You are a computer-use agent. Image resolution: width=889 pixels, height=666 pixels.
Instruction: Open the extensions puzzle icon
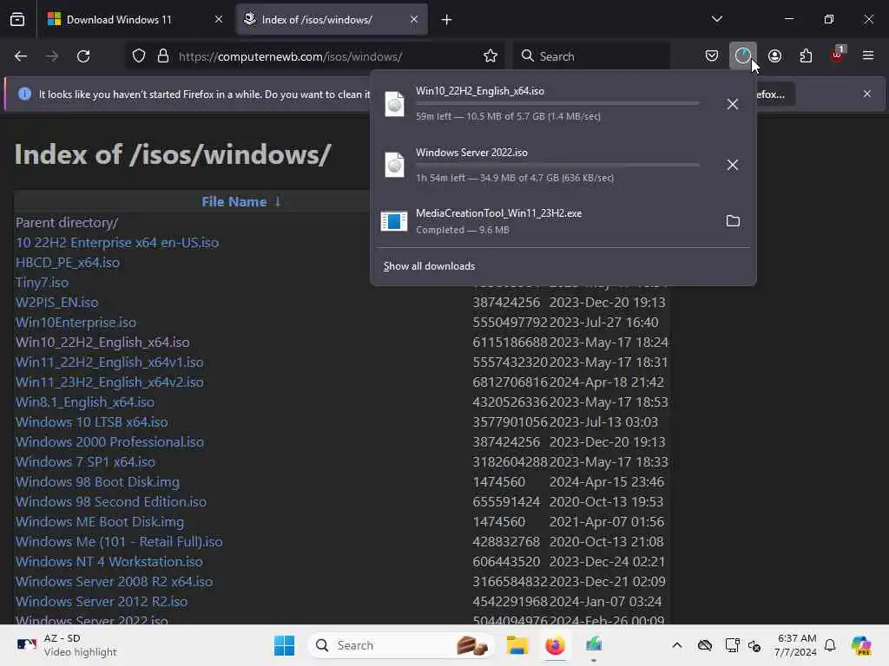click(x=806, y=56)
